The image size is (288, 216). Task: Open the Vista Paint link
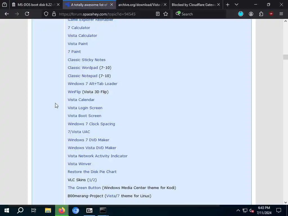78,44
